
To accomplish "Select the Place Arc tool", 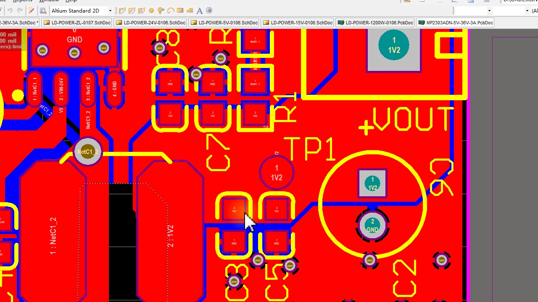I will click(171, 10).
